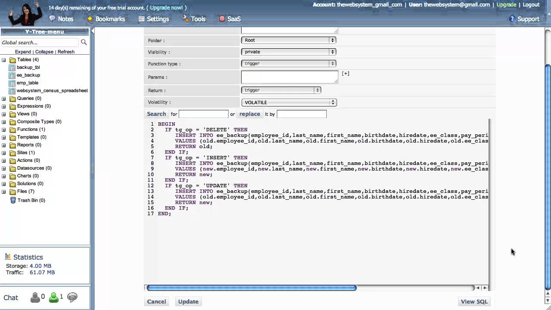Click the Logout link
The height and width of the screenshot is (310, 551).
click(531, 5)
